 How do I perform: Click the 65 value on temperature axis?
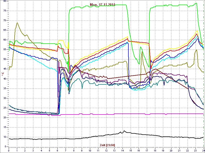4,30
